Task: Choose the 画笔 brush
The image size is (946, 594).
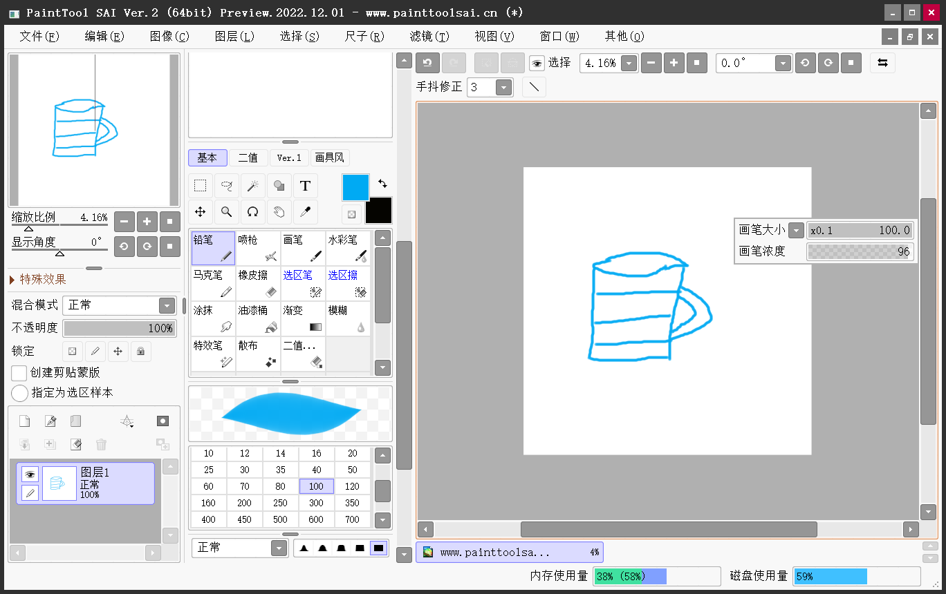Action: (x=303, y=249)
